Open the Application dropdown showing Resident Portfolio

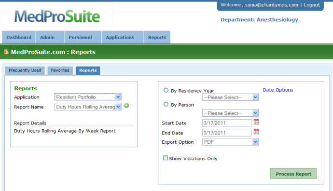coord(88,97)
